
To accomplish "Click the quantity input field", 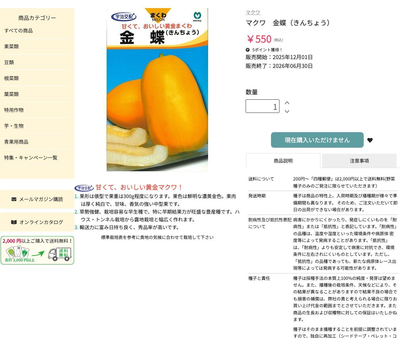I will tap(263, 106).
